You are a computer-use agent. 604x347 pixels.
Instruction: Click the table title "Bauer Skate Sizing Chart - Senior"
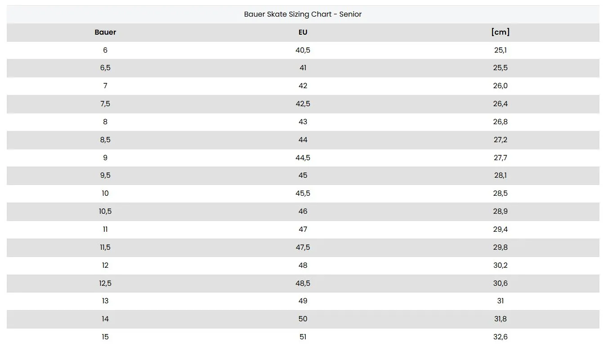[303, 14]
